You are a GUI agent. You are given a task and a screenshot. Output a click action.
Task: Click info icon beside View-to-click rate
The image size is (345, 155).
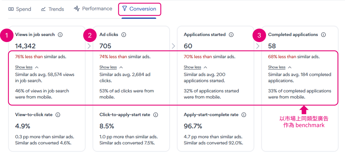click(58, 115)
